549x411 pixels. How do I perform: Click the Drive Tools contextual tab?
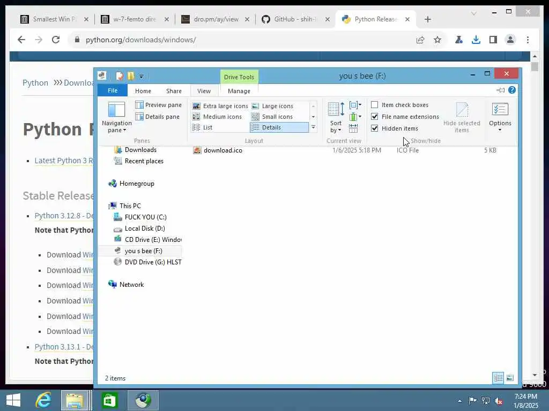239,77
